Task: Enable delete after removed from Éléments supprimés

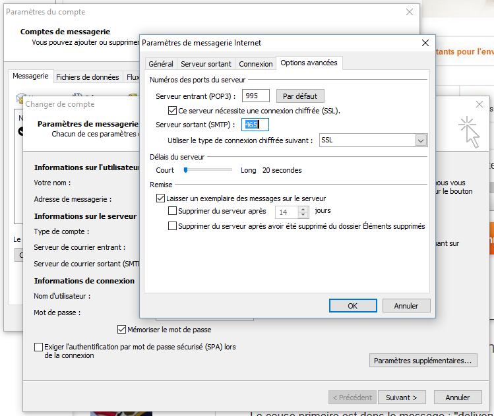Action: point(172,225)
